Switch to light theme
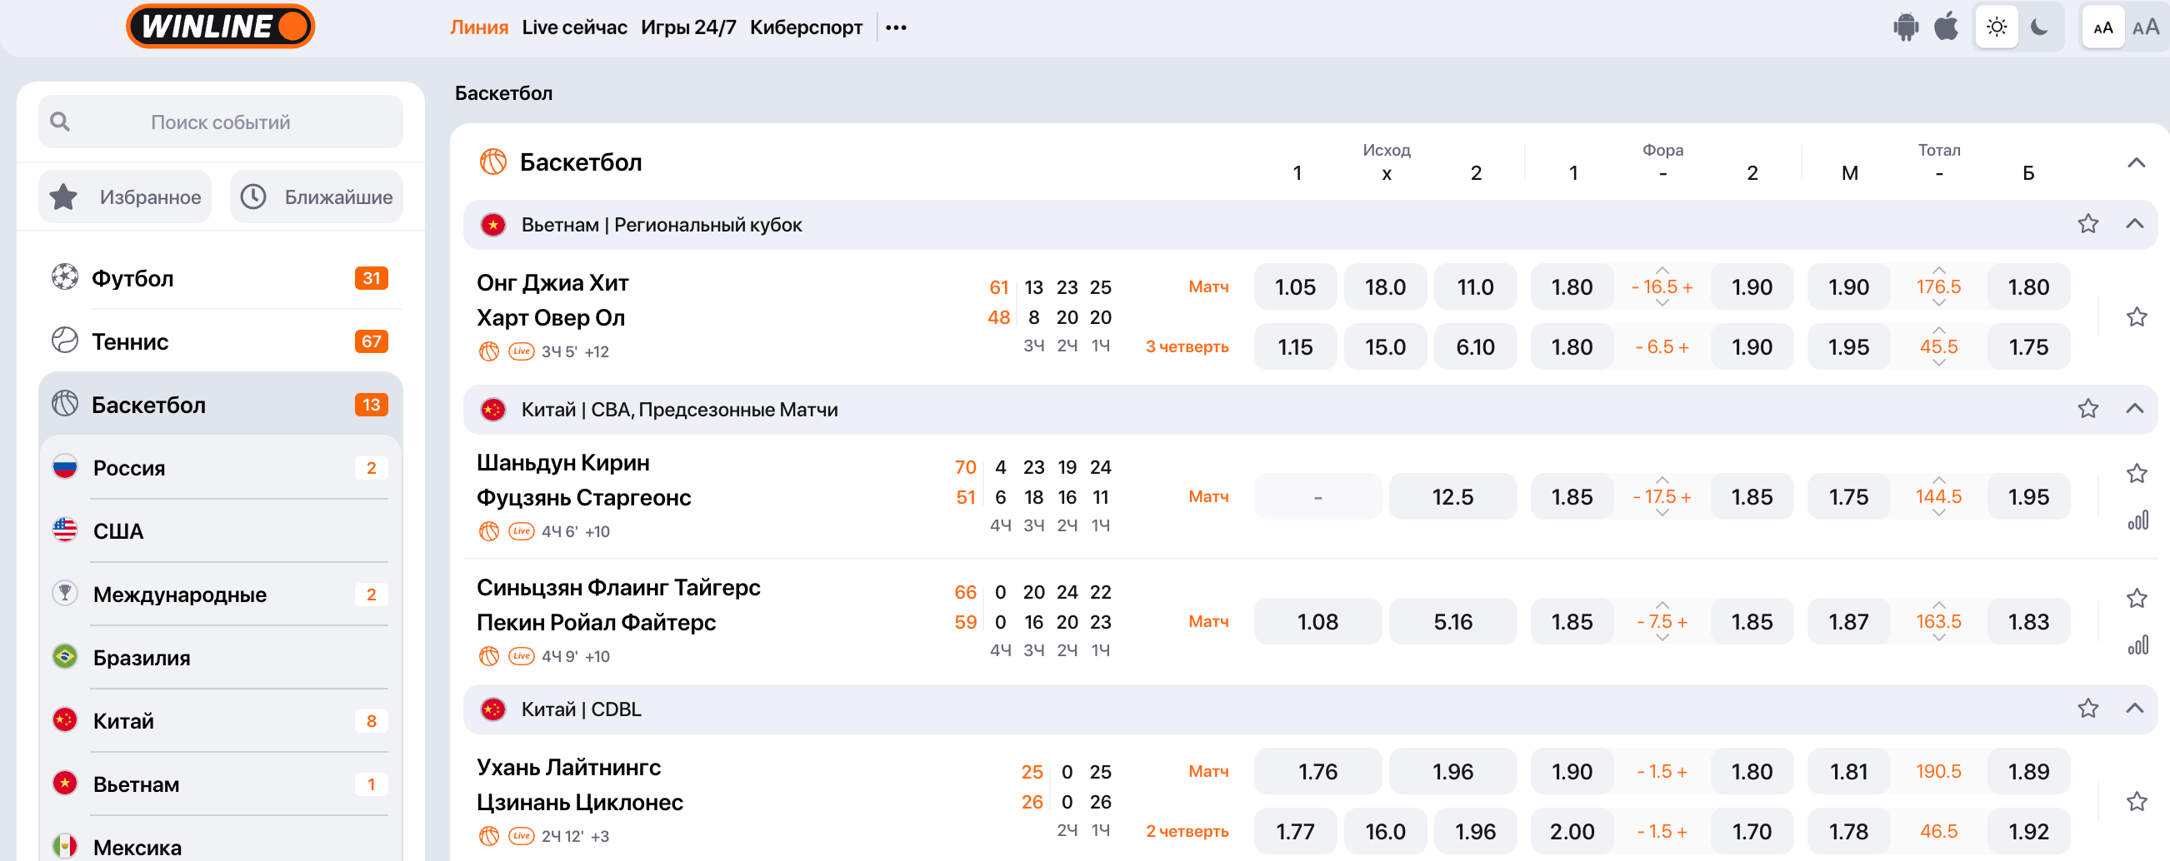Image resolution: width=2170 pixels, height=861 pixels. coord(1996,27)
